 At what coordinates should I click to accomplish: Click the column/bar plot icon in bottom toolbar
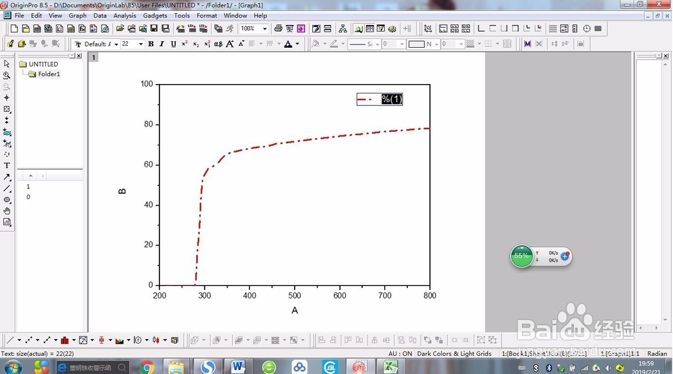65,340
